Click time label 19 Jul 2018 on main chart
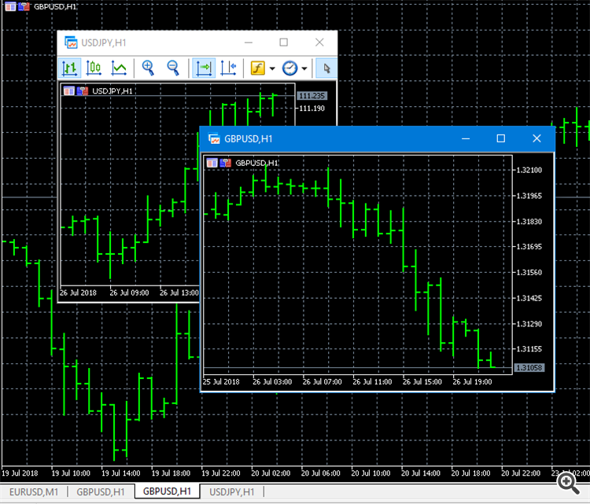Screen dimensions: 590x504 (20, 473)
